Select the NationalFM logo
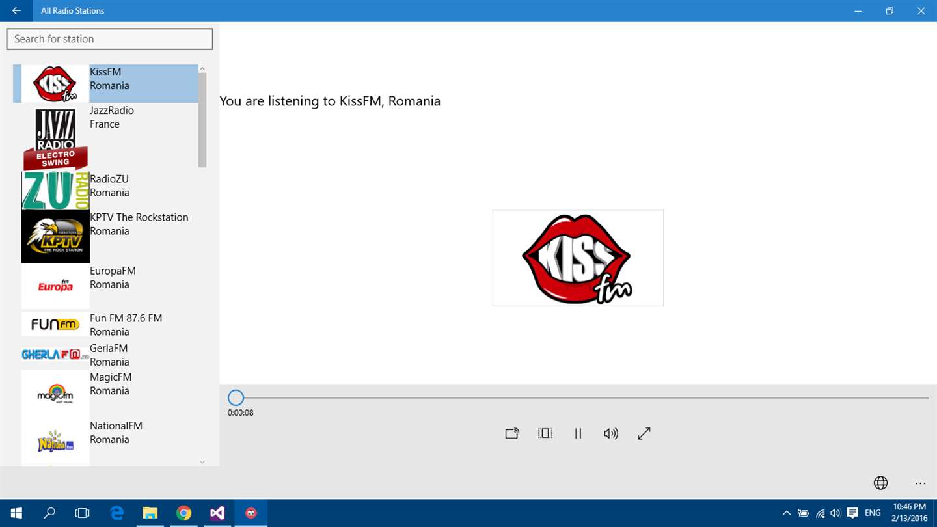This screenshot has height=527, width=937. 55,442
